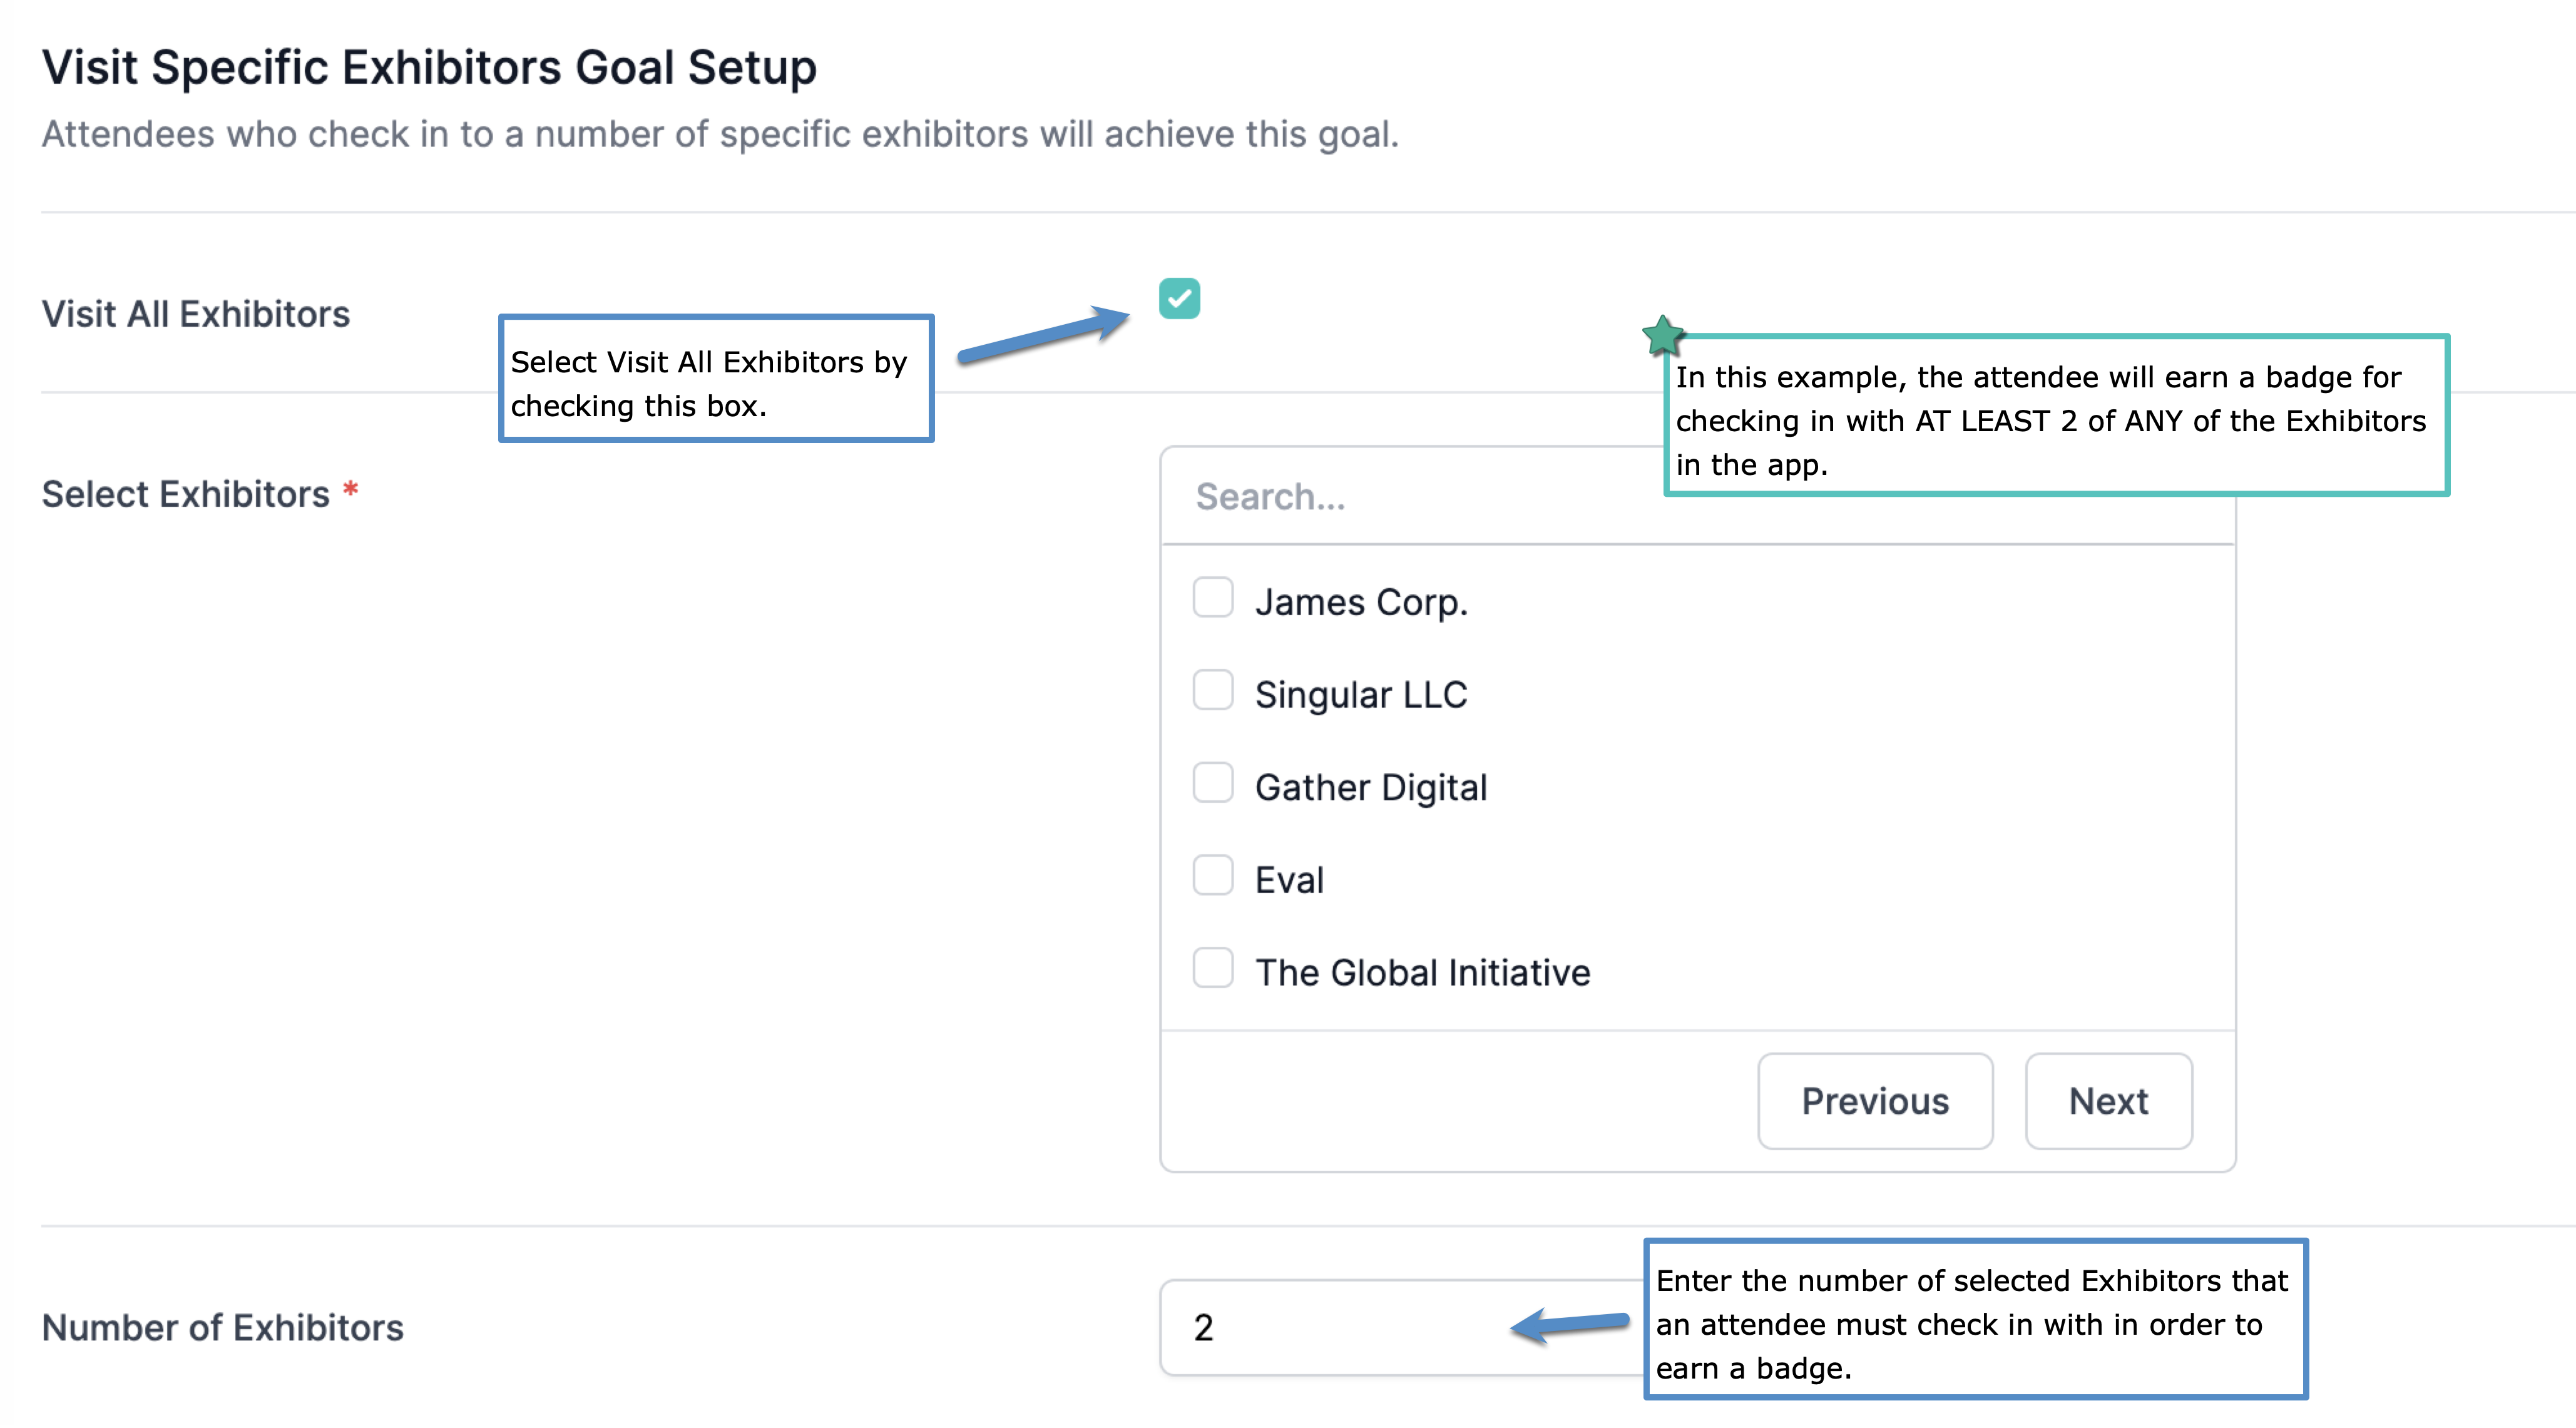Click the Number of Exhibitors label
The image size is (2576, 1428).
pyautogui.click(x=223, y=1327)
